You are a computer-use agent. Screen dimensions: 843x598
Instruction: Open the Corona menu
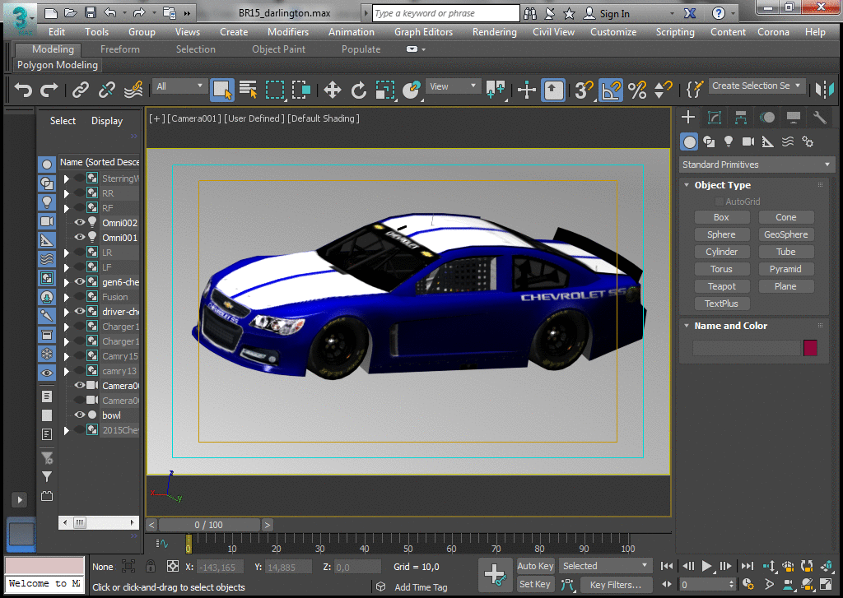point(773,32)
